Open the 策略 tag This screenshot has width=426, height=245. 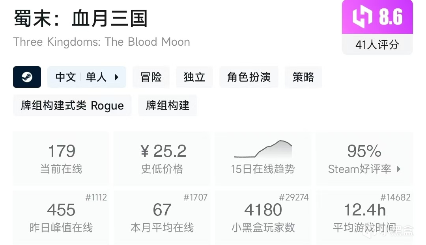(x=303, y=77)
